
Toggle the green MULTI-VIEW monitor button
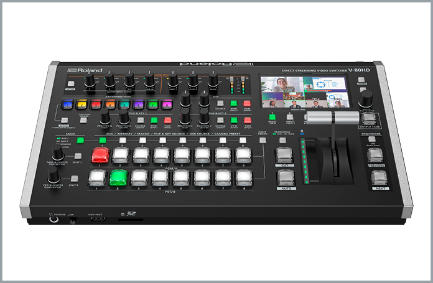click(x=272, y=116)
